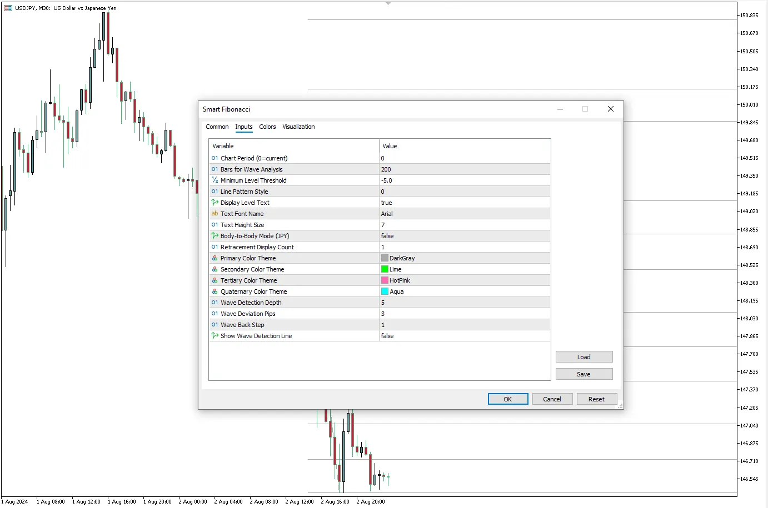Image resolution: width=768 pixels, height=508 pixels.
Task: Click the flag icon beside Display Level Text
Action: (x=215, y=202)
